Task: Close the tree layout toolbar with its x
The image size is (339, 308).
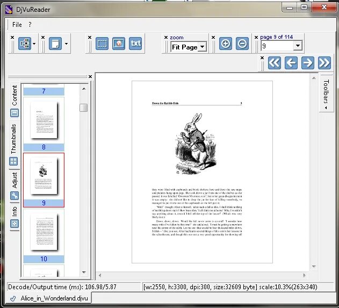Action: 12,38
